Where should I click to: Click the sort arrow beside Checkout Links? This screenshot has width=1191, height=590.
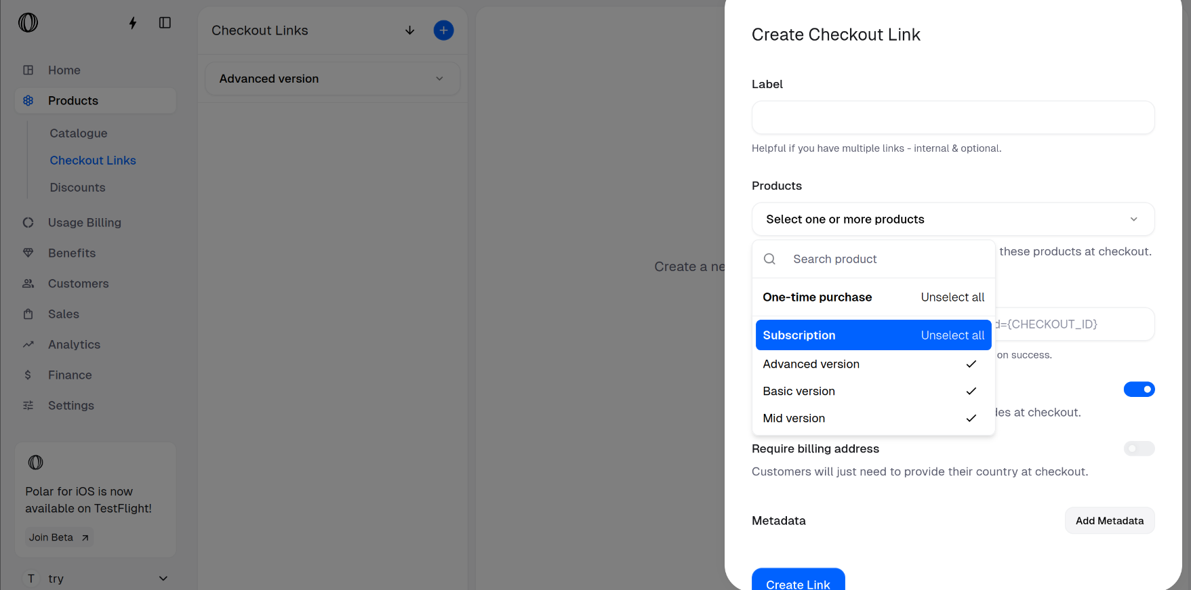click(409, 30)
